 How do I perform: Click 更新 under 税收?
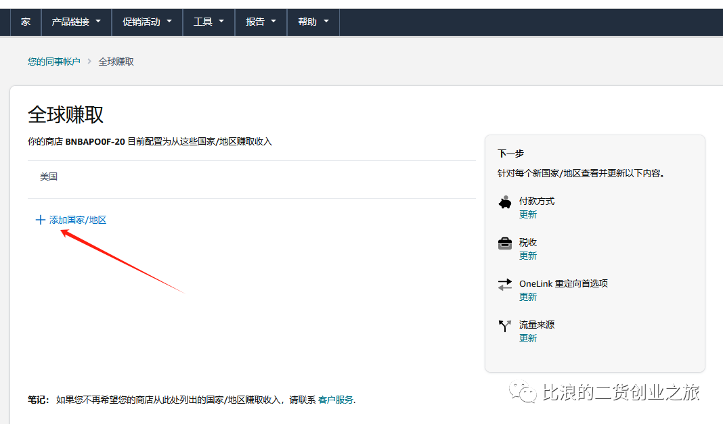[x=528, y=256]
